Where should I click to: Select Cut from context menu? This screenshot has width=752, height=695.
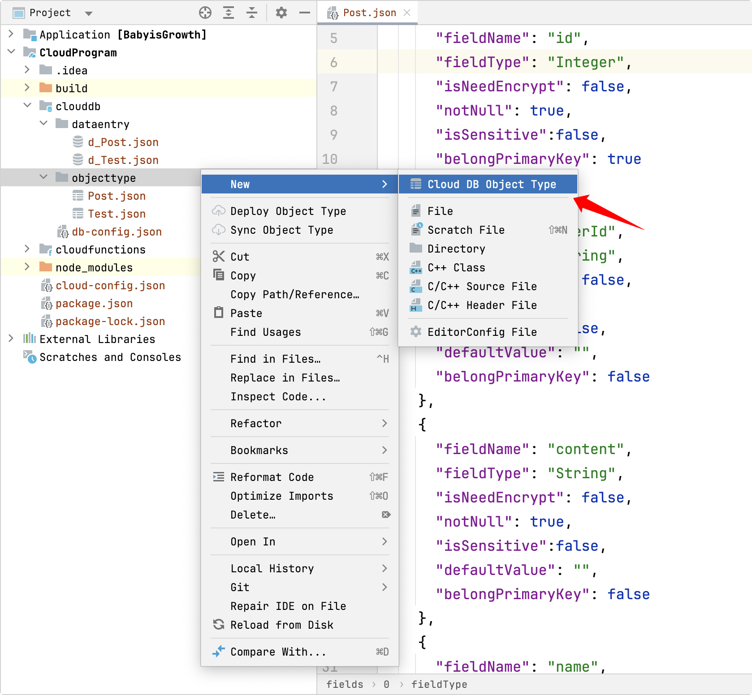click(299, 257)
